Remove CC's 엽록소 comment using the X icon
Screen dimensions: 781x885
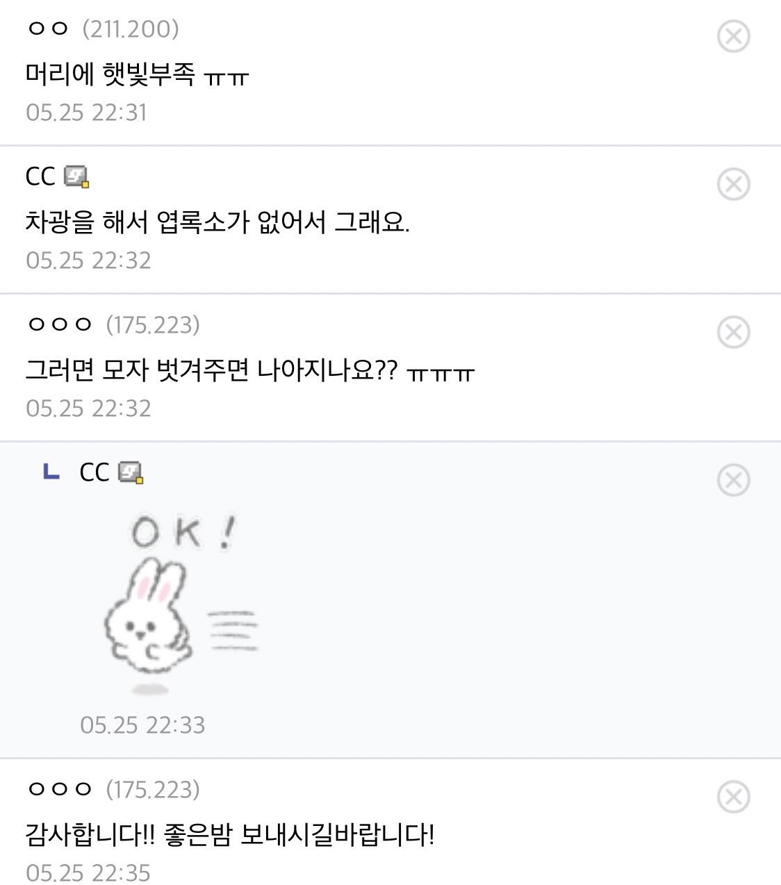click(733, 184)
